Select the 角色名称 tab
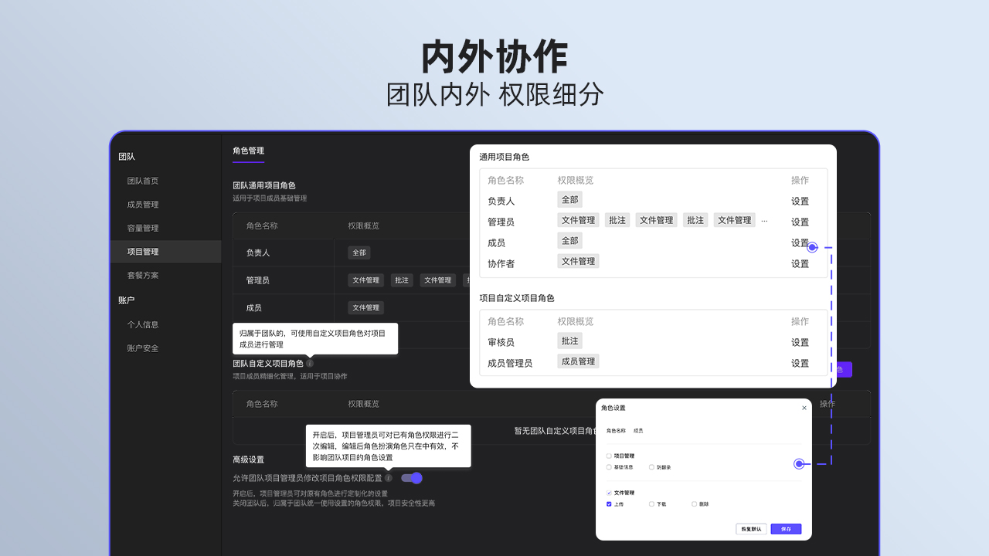The width and height of the screenshot is (989, 556). (x=616, y=431)
